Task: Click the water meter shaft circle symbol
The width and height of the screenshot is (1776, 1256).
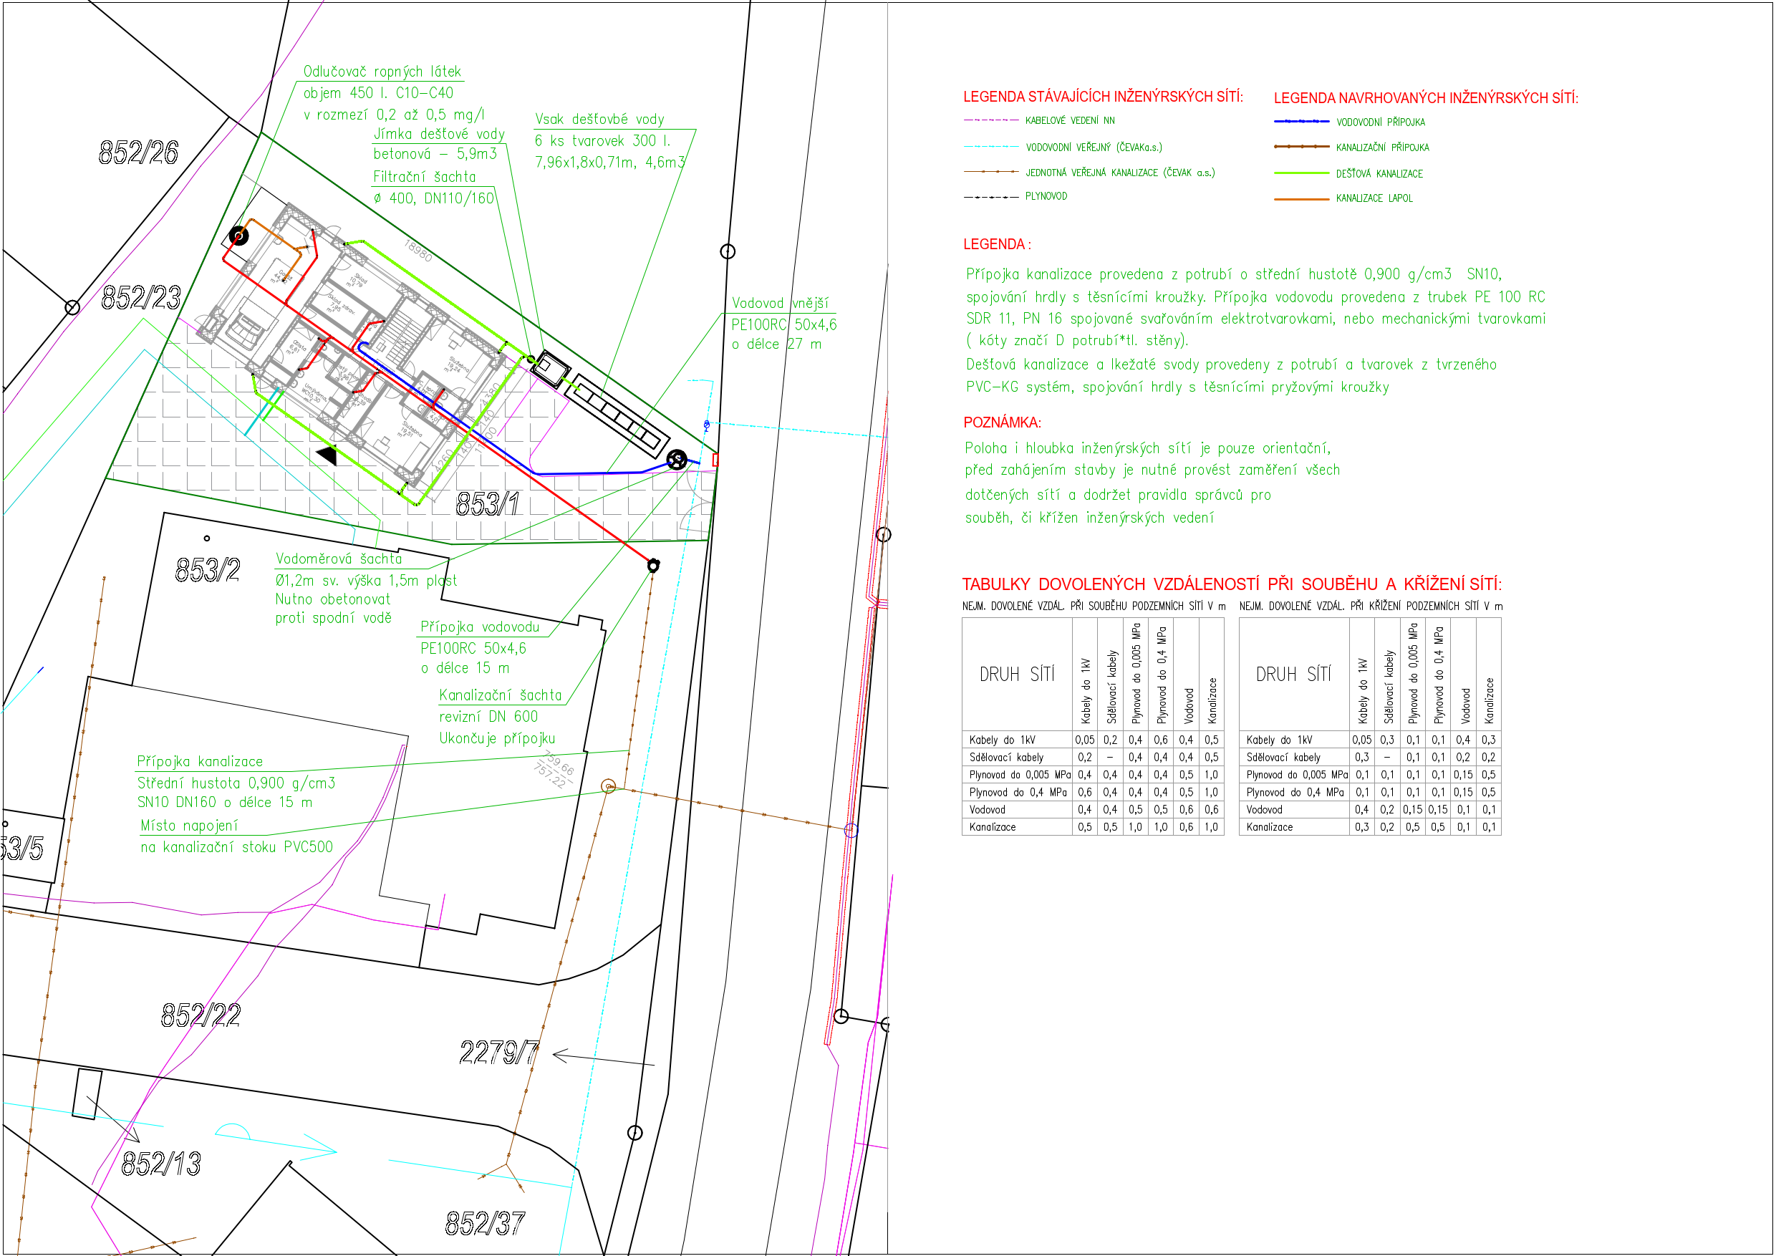Action: pos(677,460)
